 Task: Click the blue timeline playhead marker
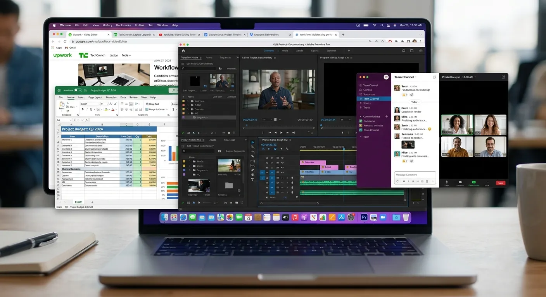point(344,149)
